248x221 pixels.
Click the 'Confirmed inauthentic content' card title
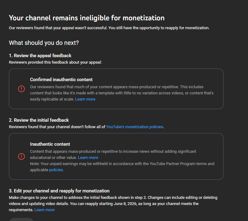click(61, 80)
